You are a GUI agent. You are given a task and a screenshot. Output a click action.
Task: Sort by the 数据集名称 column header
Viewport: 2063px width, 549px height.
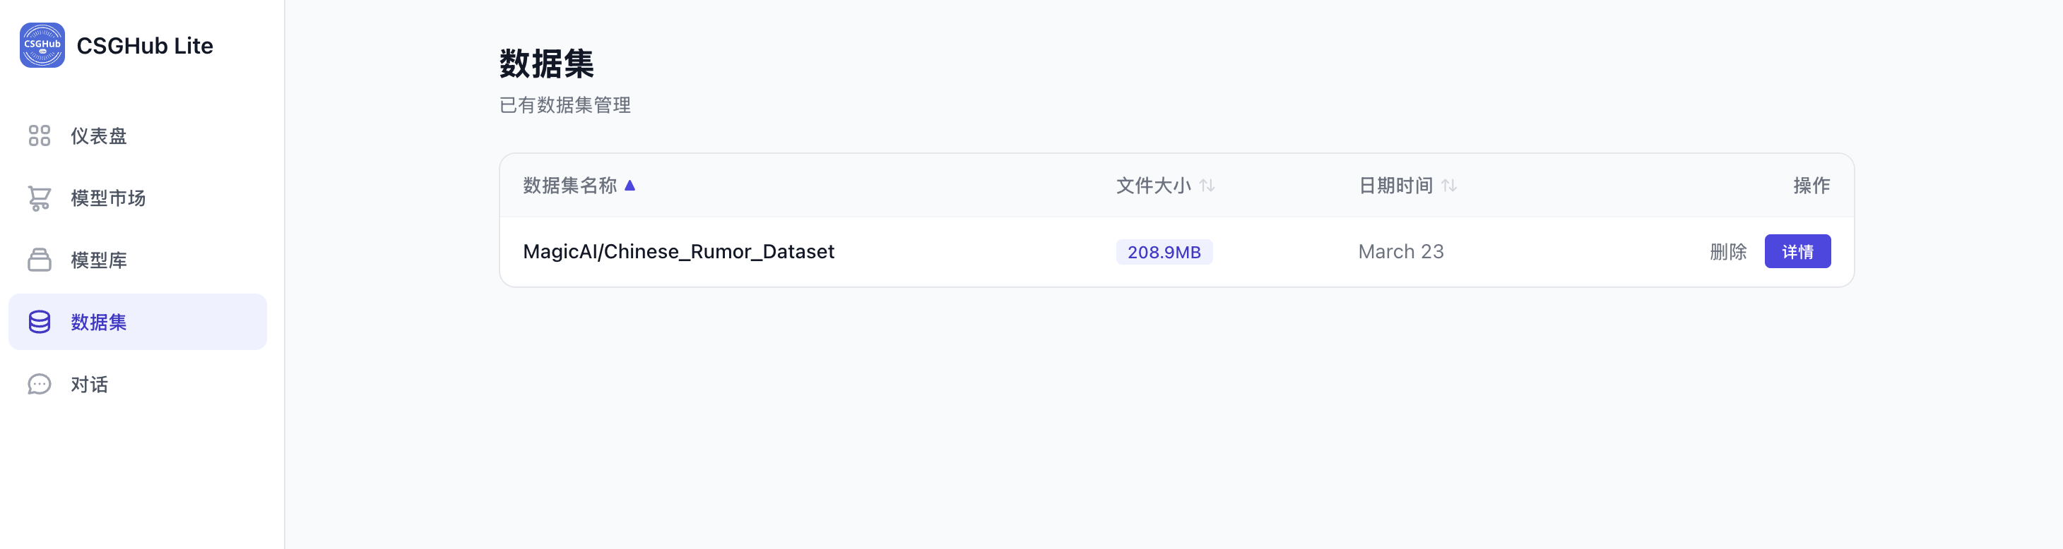[569, 186]
